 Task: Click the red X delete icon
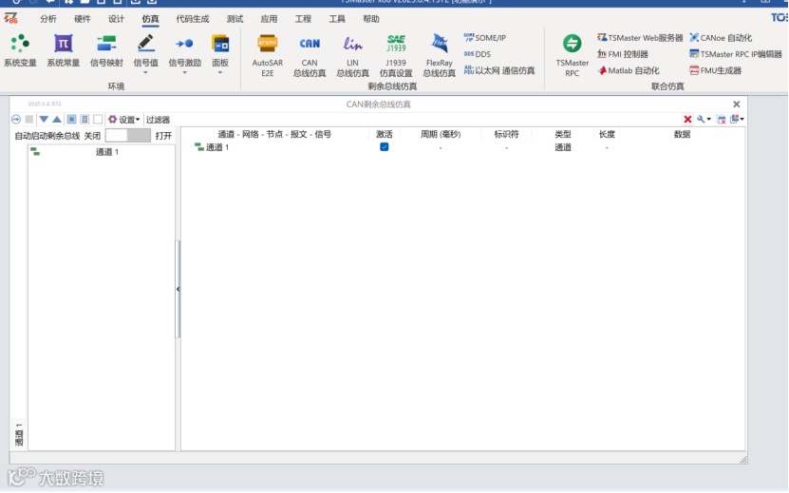click(687, 120)
